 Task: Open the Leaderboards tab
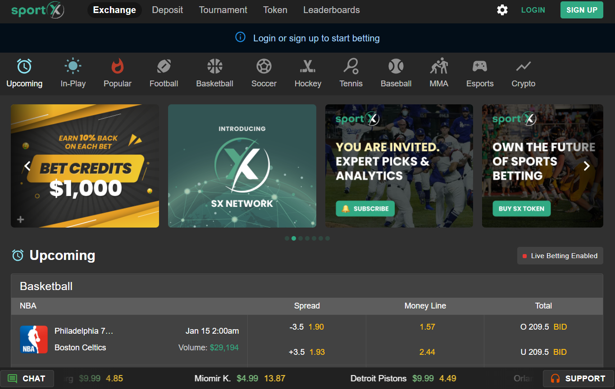click(332, 10)
